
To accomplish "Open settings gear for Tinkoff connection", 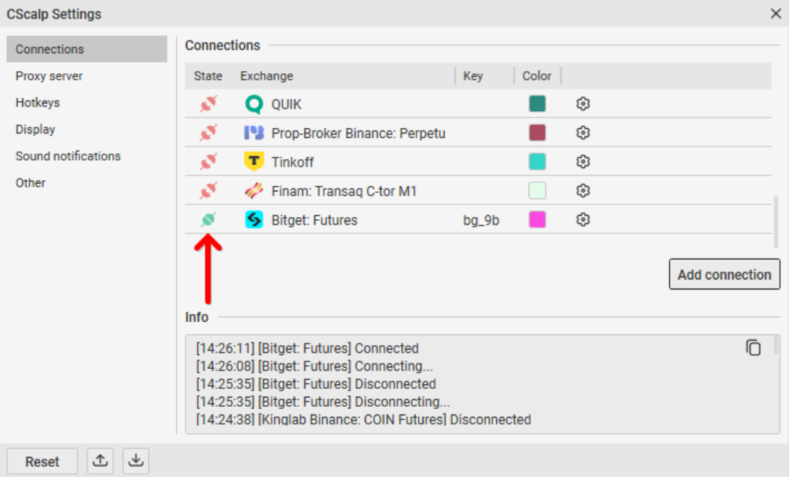I will [583, 162].
